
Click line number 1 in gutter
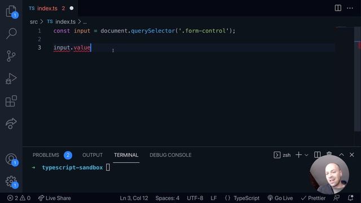(39, 31)
